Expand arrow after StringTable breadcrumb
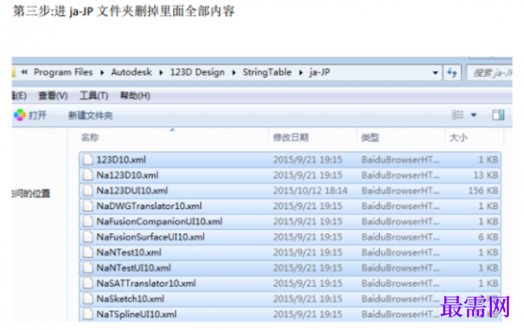 [300, 72]
